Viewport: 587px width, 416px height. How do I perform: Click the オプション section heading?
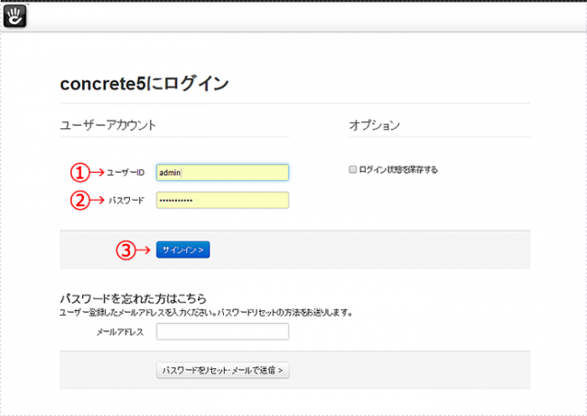tap(374, 125)
